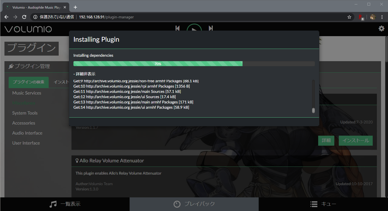388x211 pixels.
Task: Open the red browser extension icon
Action: [361, 17]
